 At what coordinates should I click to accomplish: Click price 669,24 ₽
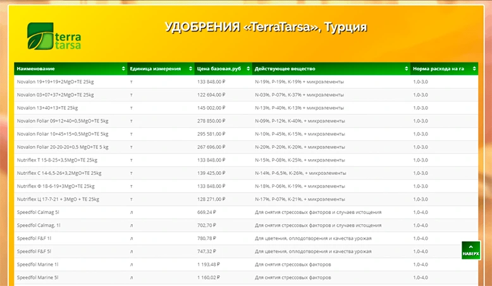(x=206, y=212)
